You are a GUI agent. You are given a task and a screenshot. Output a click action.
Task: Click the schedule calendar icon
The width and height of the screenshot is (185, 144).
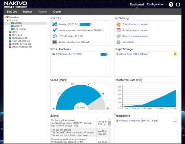coord(119,30)
